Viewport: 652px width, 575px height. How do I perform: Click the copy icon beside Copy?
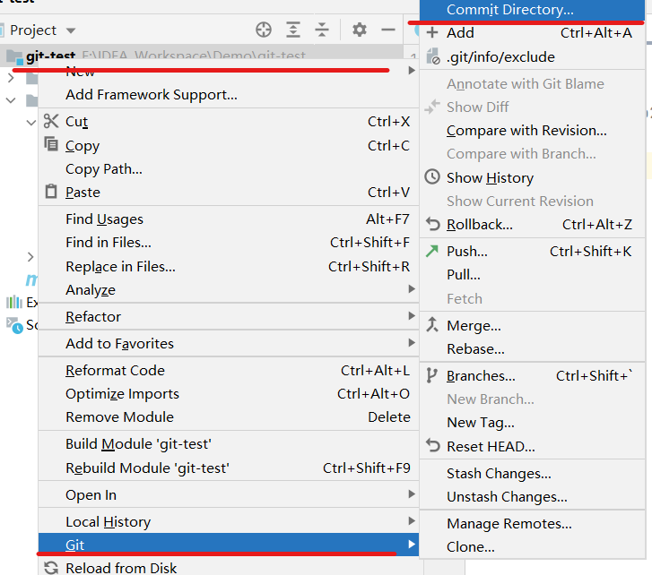tap(51, 144)
